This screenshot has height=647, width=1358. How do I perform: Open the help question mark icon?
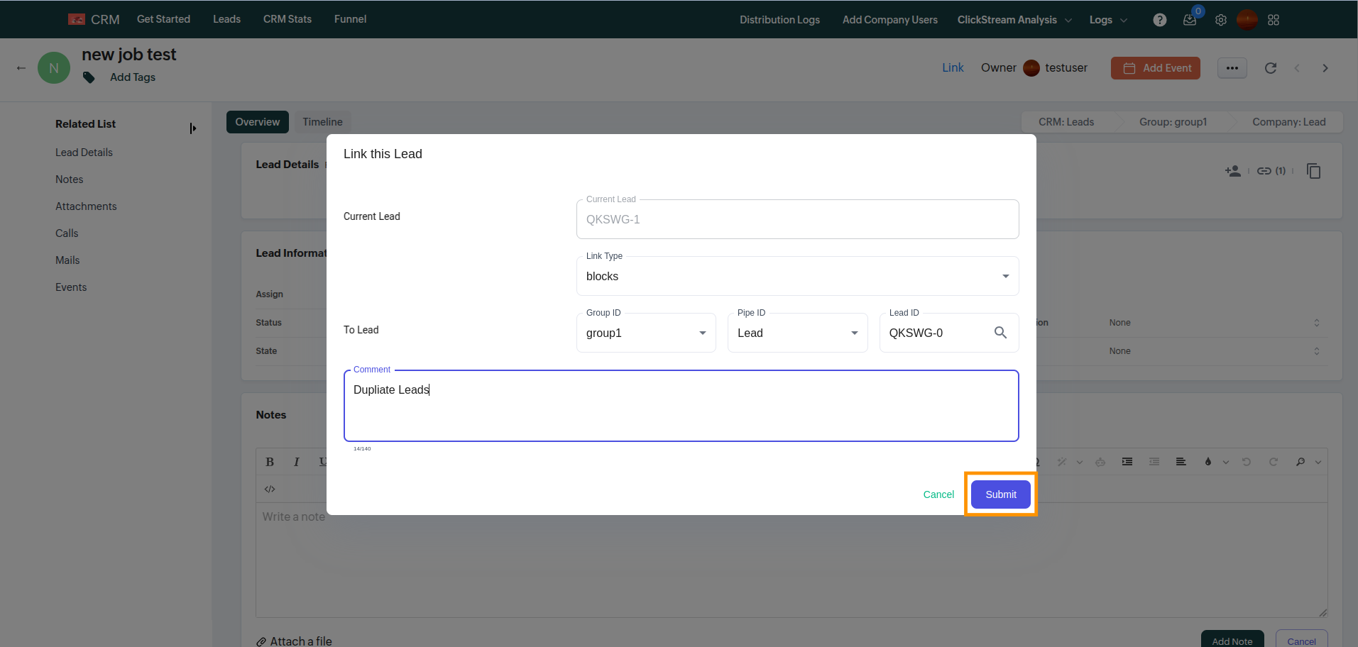tap(1160, 20)
